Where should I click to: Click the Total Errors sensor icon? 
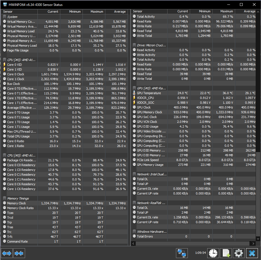coord(134,236)
